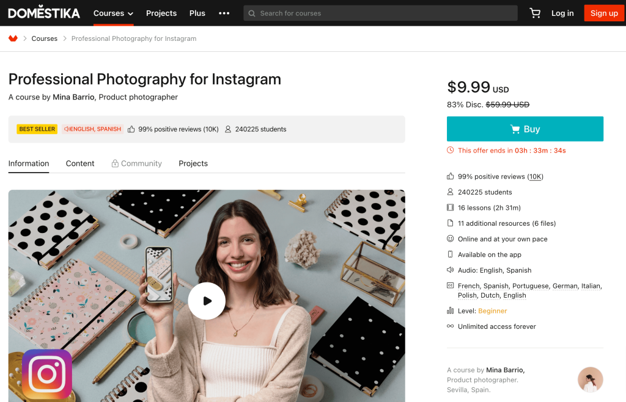Go to home via breadcrumb flame icon
The width and height of the screenshot is (626, 402).
(13, 38)
